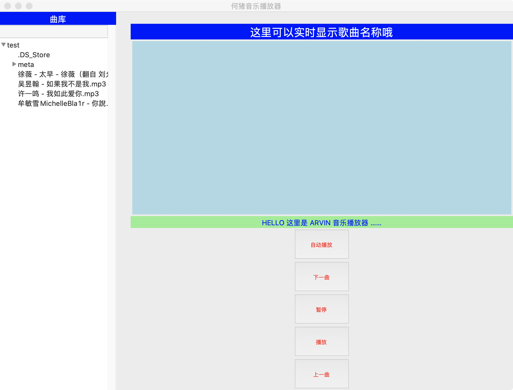This screenshot has width=513, height=390.
Task: Select the 许一鸣 - 我如此爱你.mp3 song
Action: click(x=58, y=94)
